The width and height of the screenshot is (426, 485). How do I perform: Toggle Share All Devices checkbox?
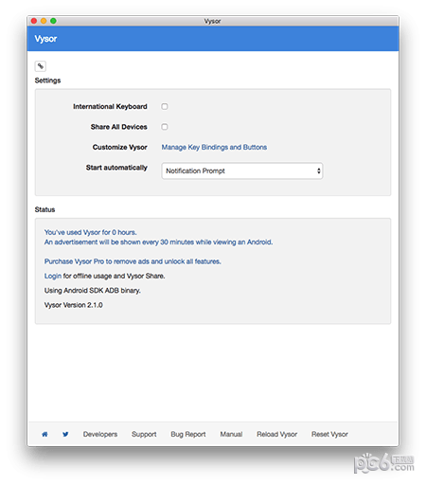point(165,127)
